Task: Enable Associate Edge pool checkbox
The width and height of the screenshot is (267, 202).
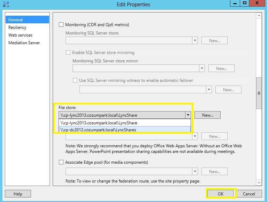Action: click(61, 162)
